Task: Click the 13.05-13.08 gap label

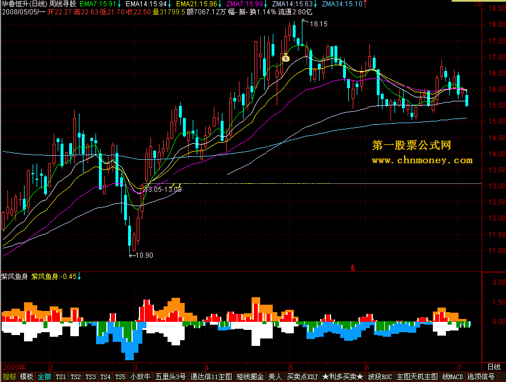Action: (x=162, y=190)
